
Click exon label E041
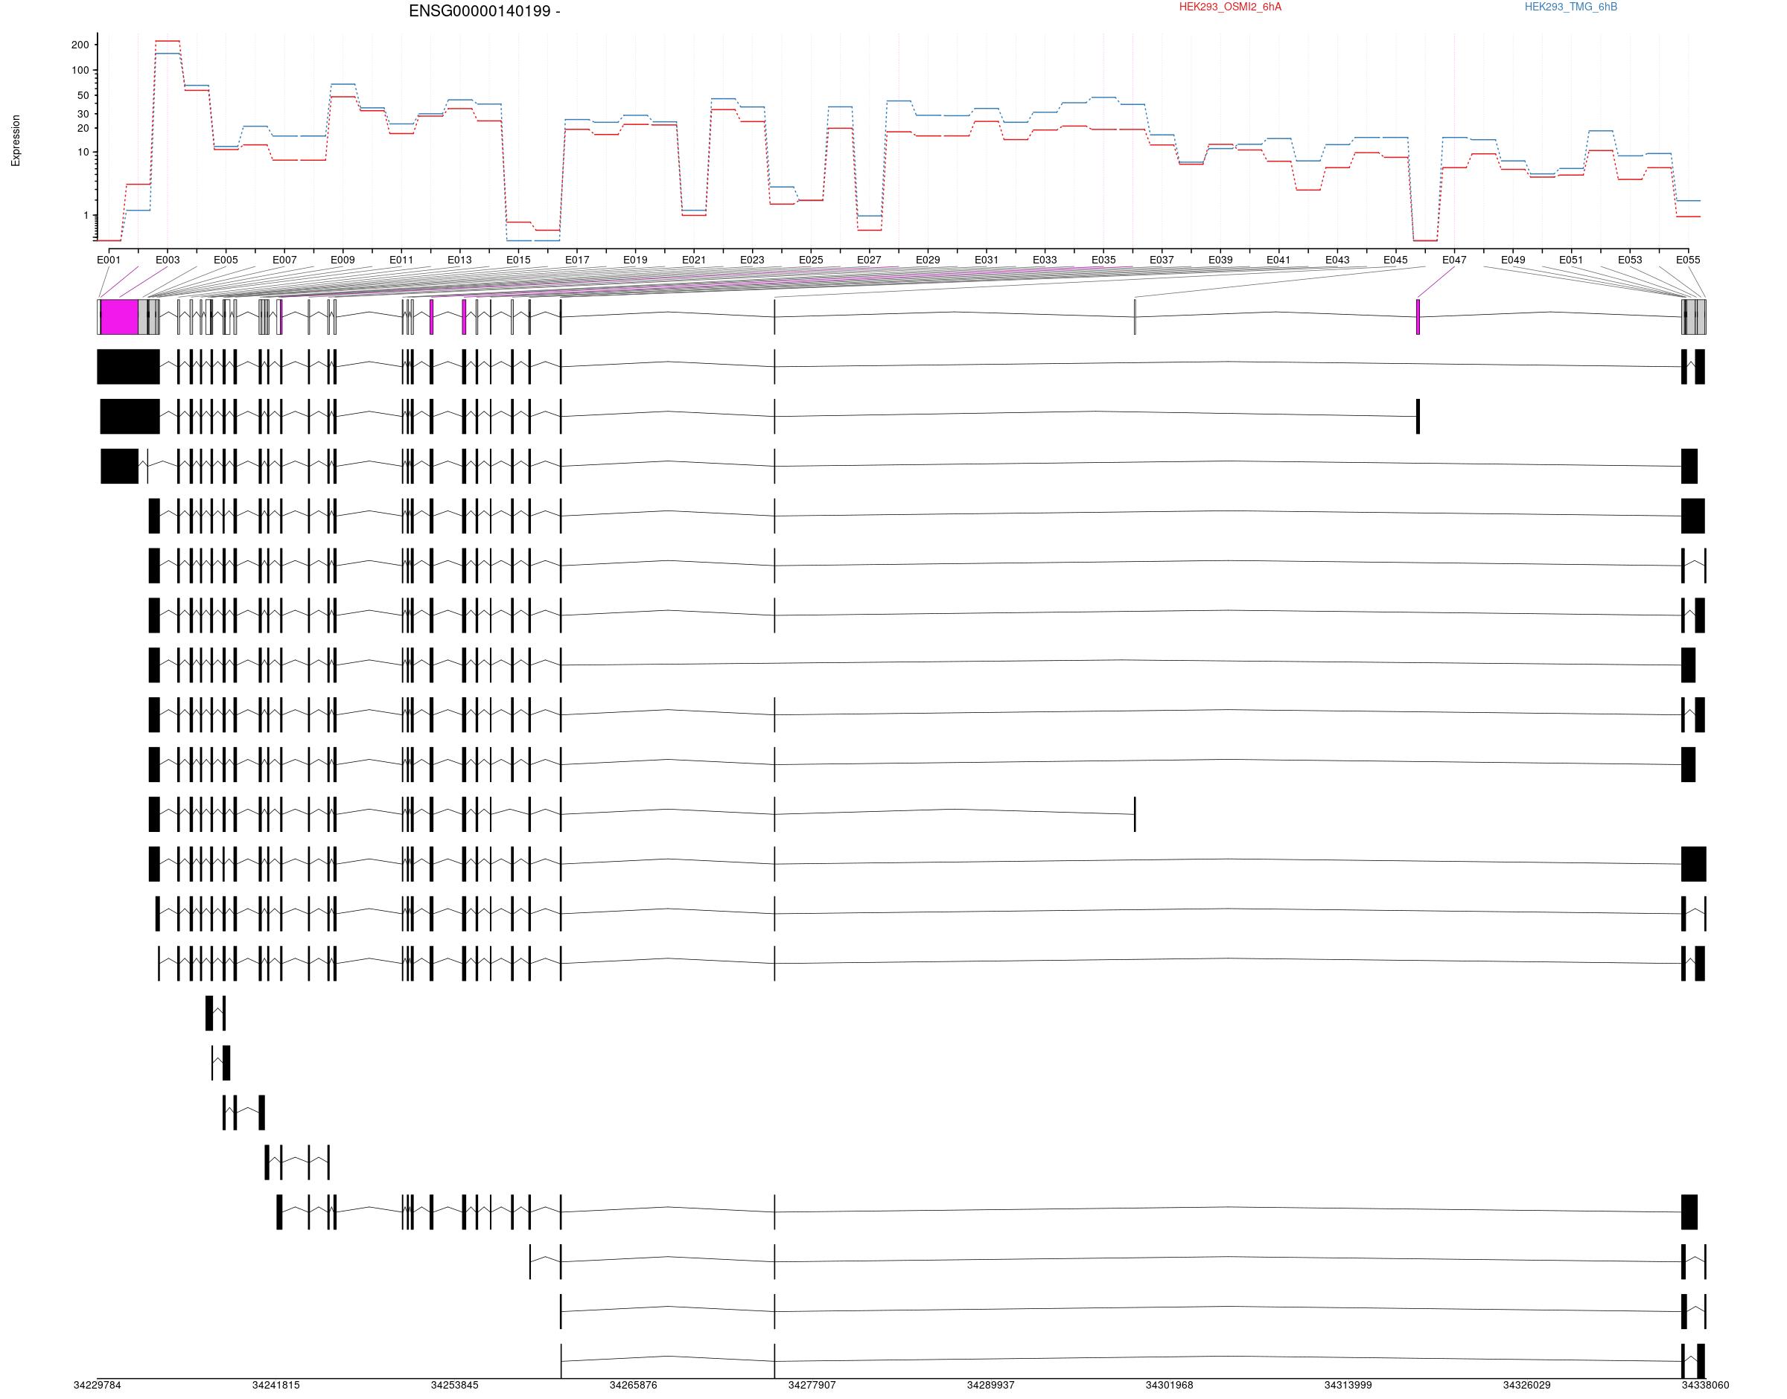click(x=1279, y=260)
